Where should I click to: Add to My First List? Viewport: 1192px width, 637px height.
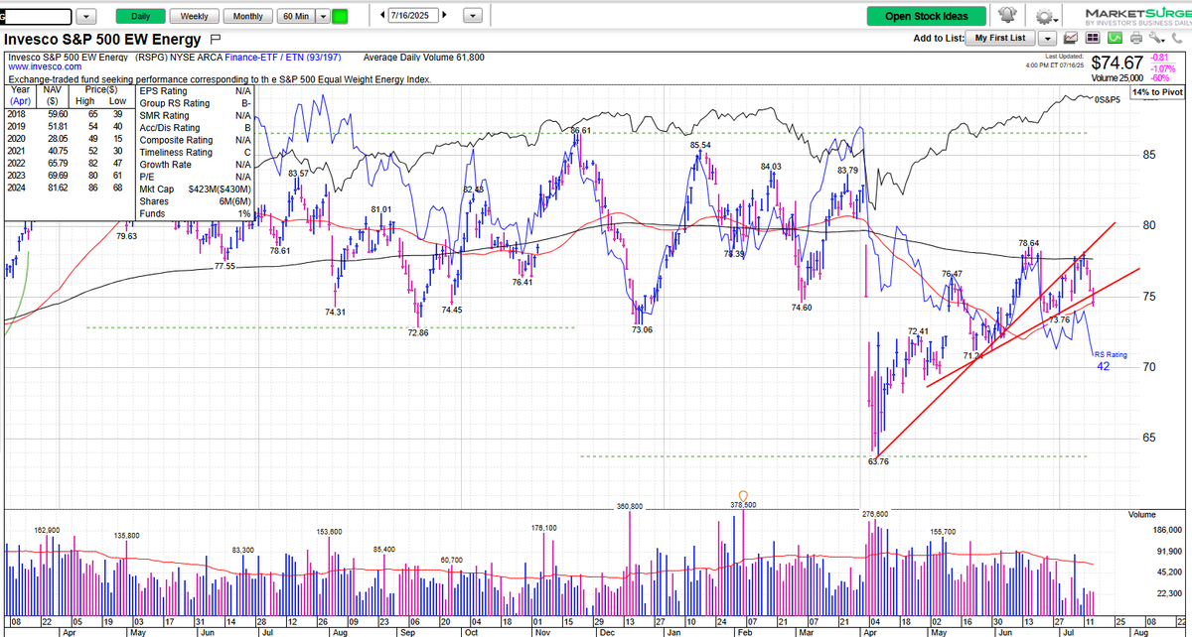(x=1001, y=38)
